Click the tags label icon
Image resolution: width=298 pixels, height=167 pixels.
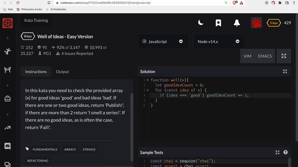pos(27,149)
